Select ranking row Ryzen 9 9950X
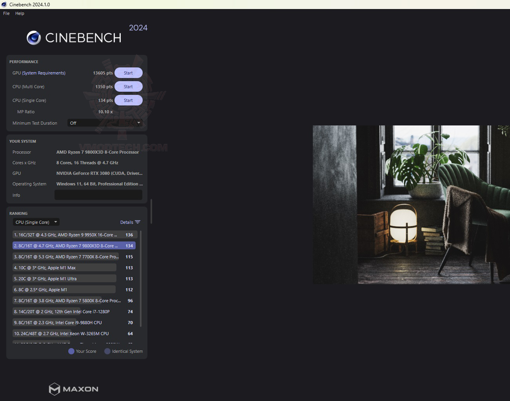510x401 pixels. [74, 235]
